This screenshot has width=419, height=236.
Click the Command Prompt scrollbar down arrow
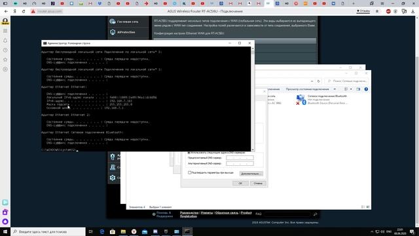[253, 149]
